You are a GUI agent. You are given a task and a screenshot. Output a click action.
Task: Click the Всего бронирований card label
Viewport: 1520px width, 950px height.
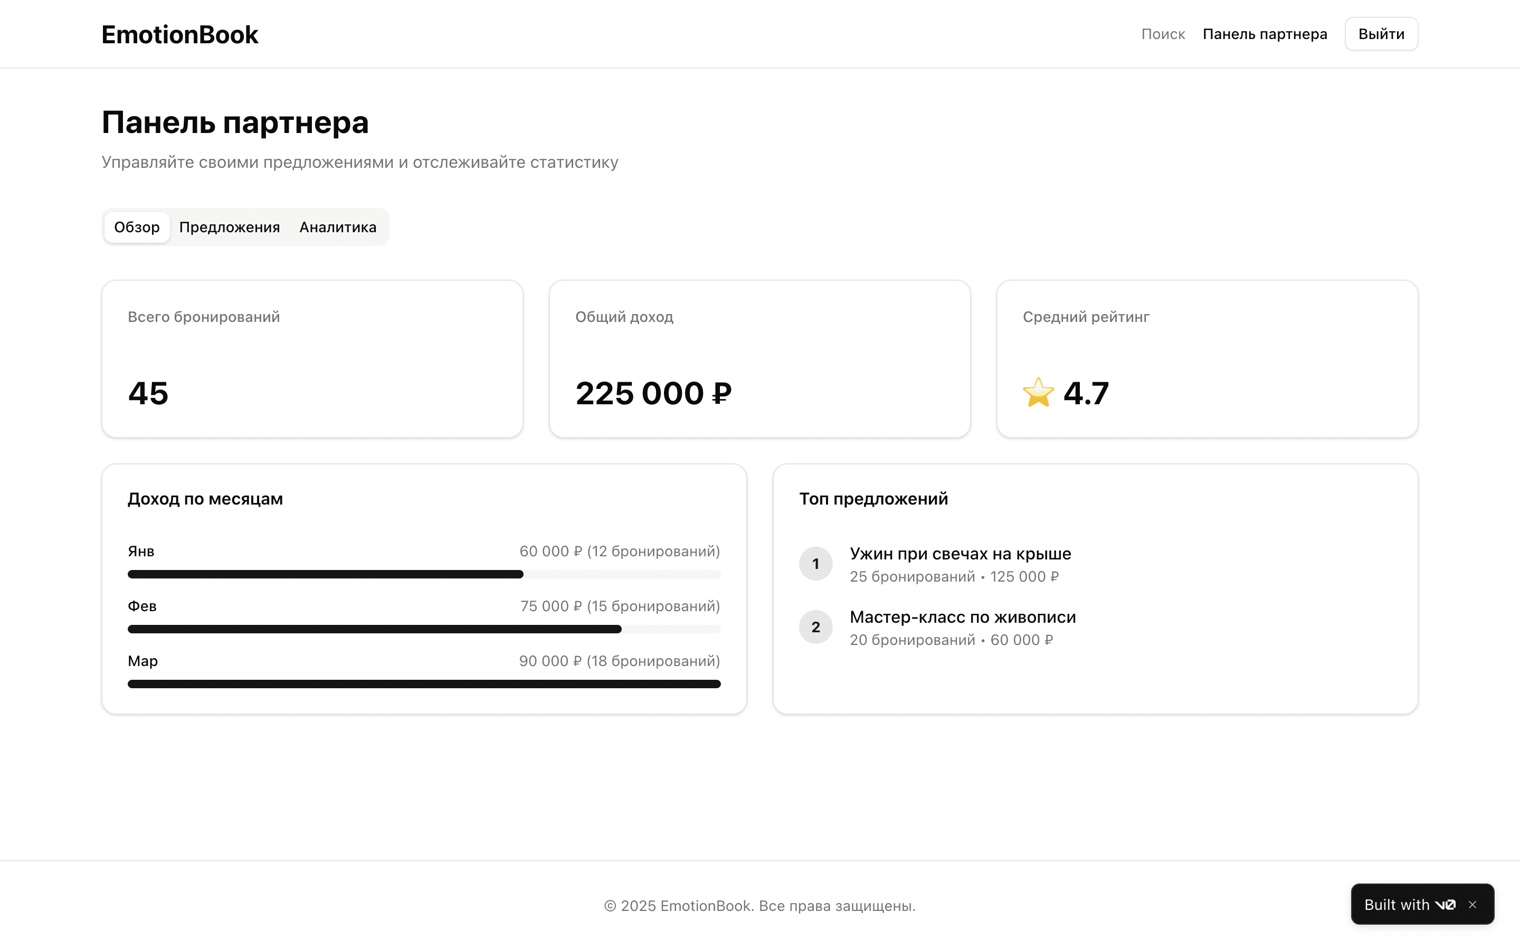pos(204,317)
